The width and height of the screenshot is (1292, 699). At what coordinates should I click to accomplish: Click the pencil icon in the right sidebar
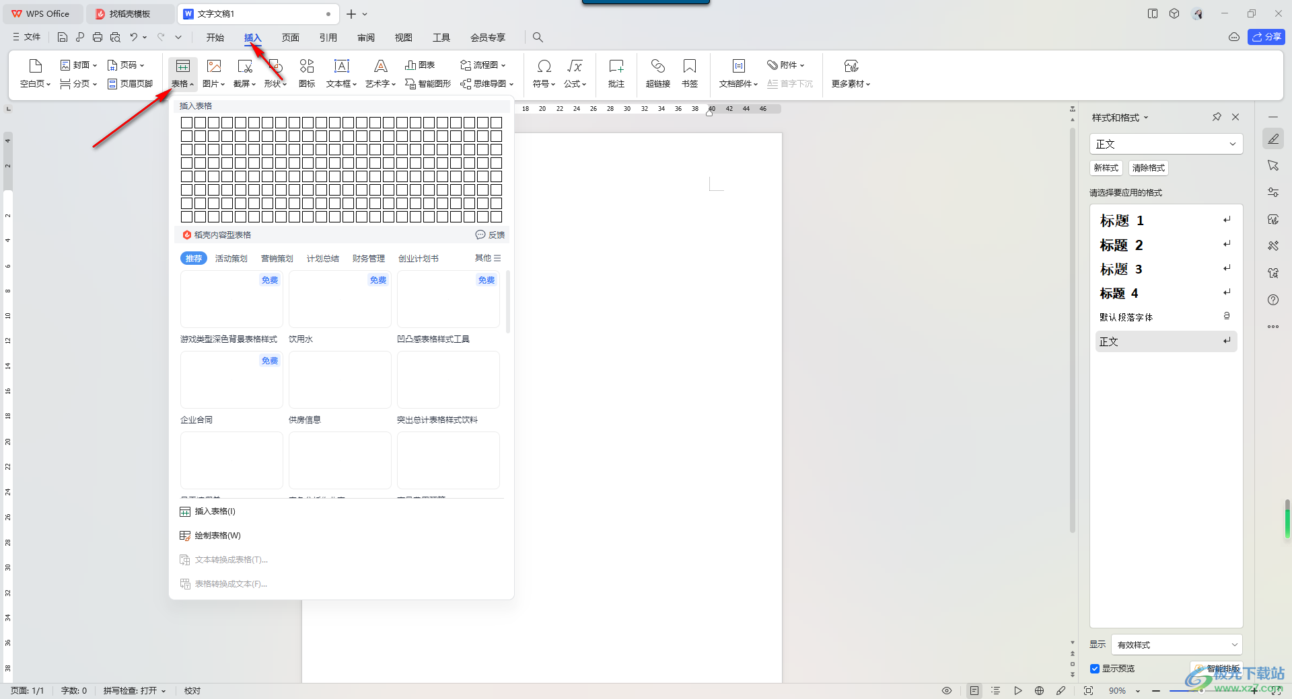(x=1273, y=138)
